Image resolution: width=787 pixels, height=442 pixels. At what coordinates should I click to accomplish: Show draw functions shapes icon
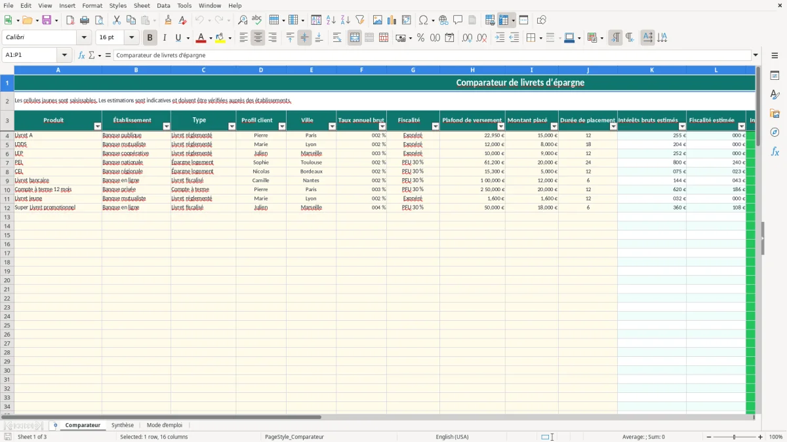pos(542,20)
